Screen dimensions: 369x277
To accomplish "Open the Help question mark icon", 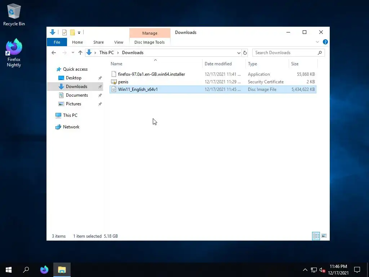I will coord(325,42).
